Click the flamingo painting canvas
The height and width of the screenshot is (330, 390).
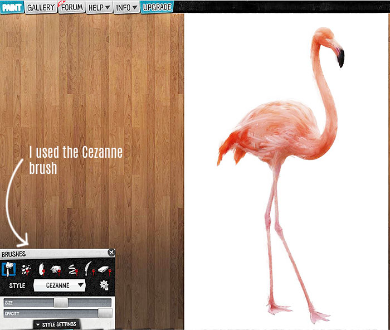(x=286, y=171)
